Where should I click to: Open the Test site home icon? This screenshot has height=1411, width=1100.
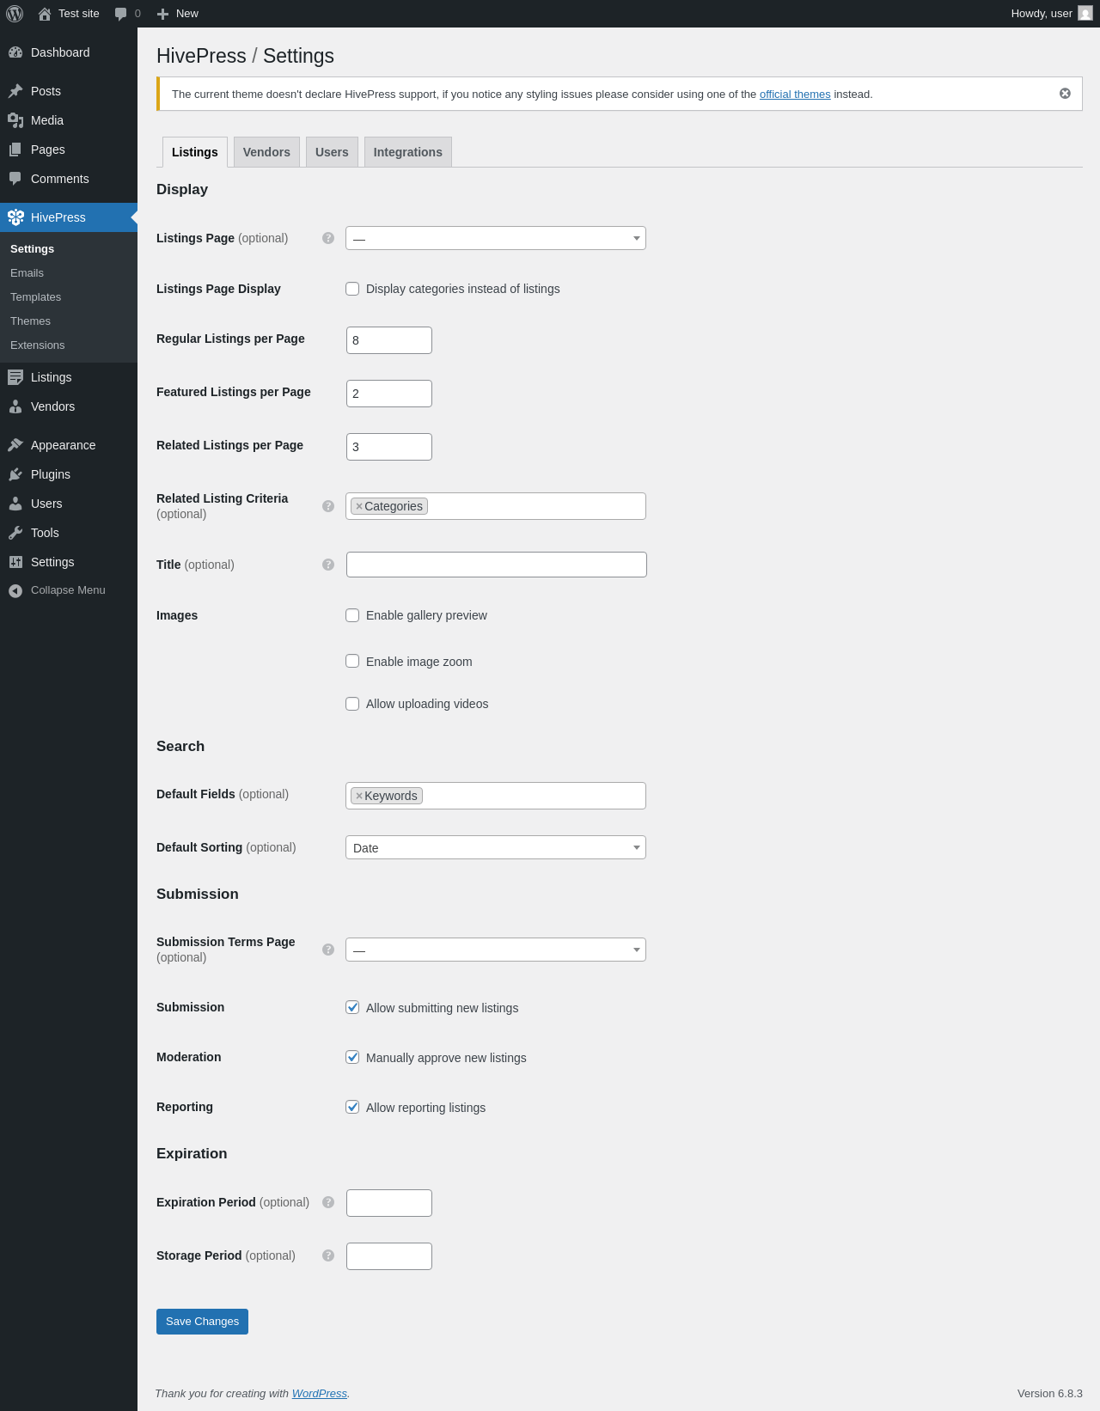click(45, 14)
